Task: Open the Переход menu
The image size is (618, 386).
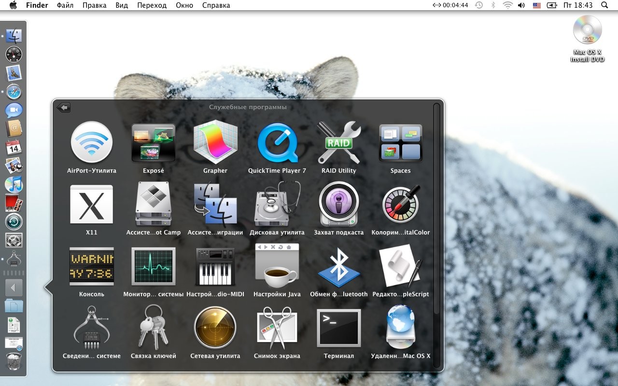Action: (152, 5)
